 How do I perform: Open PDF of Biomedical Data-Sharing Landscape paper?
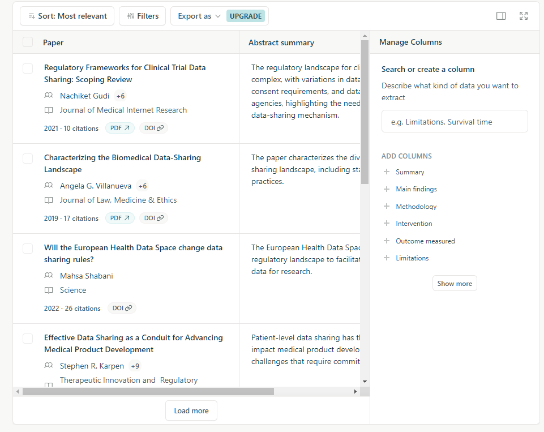tap(119, 218)
